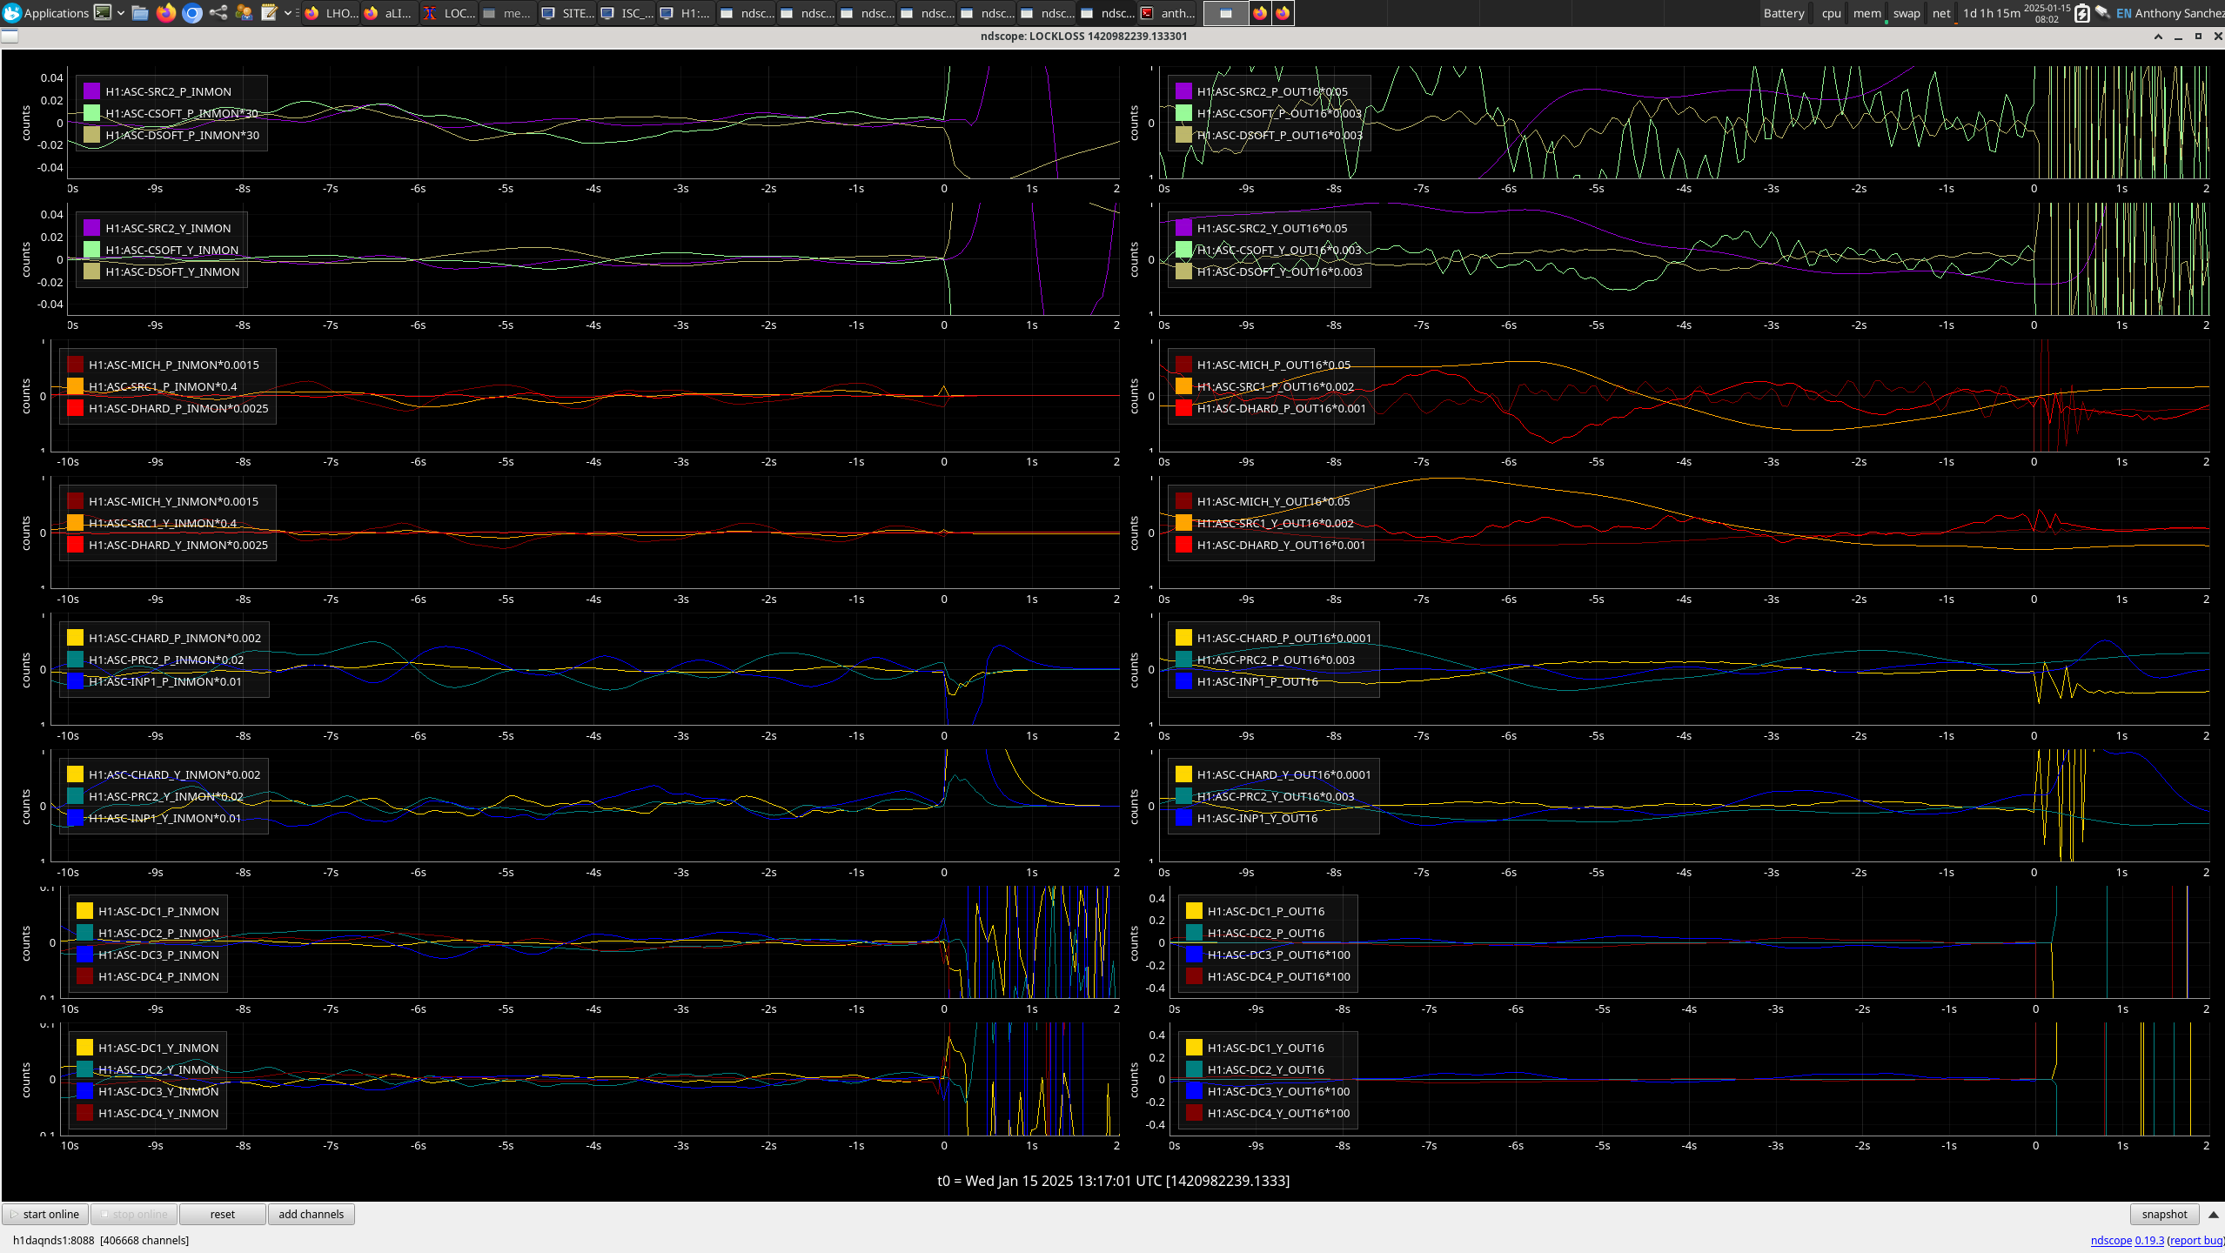Screen dimensions: 2225x1253
Task: Click the blue H1:ASC-INP1_Y_INMON*0.01 legend swatch
Action: click(75, 818)
